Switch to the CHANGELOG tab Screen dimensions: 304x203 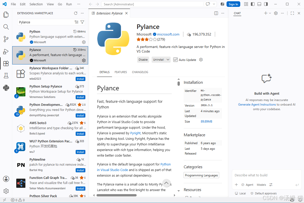point(140,72)
